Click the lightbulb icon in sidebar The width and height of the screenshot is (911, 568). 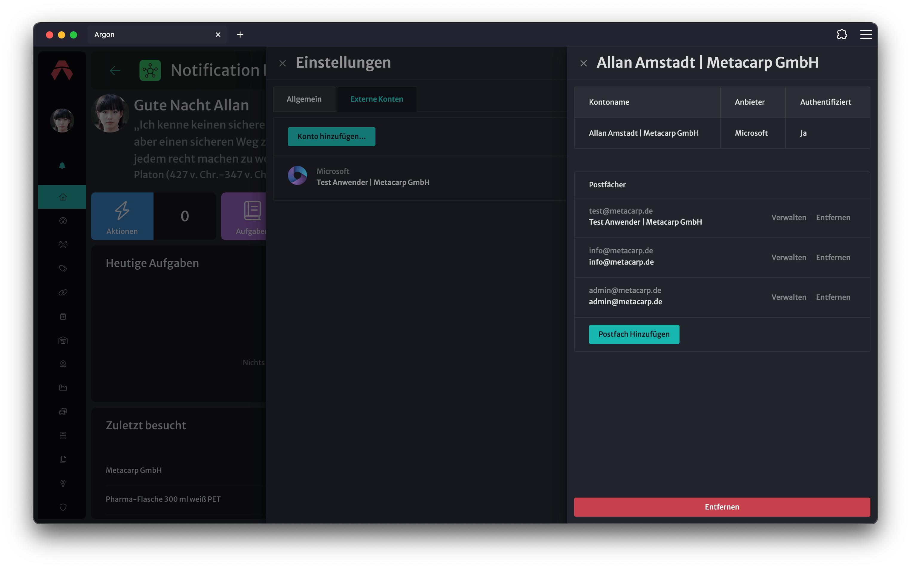[63, 483]
